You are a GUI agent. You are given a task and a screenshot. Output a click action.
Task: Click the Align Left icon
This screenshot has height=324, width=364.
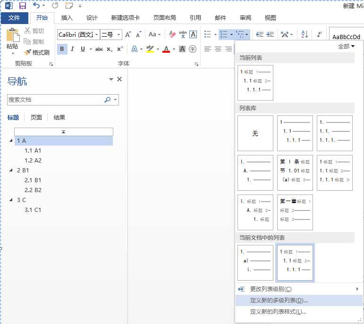point(208,49)
